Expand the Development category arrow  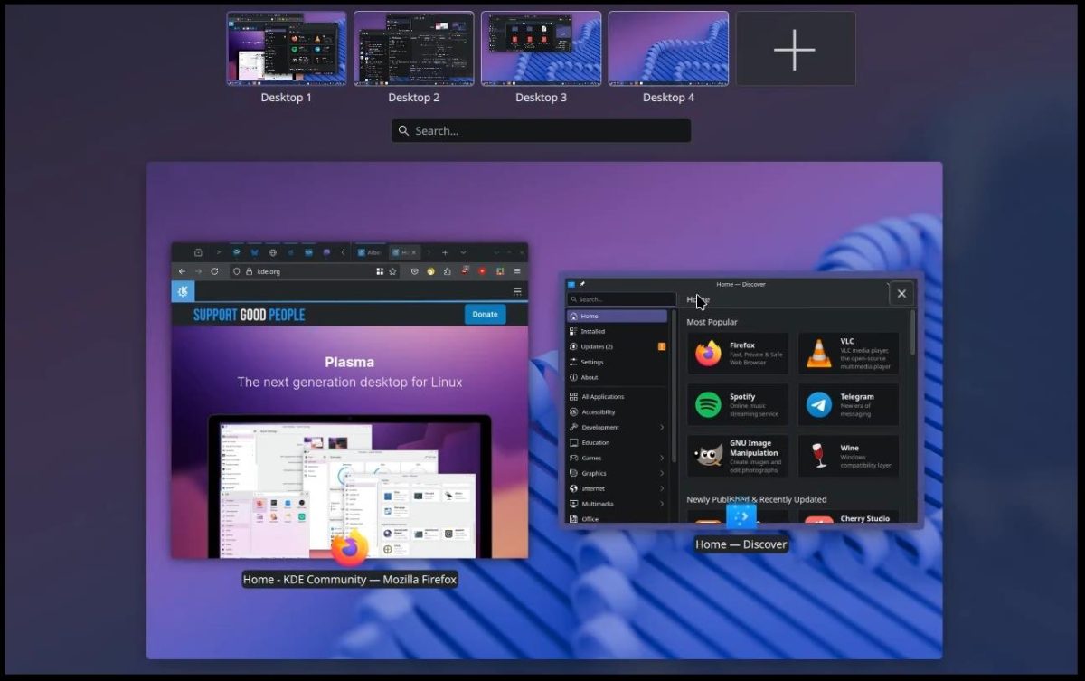pyautogui.click(x=662, y=428)
